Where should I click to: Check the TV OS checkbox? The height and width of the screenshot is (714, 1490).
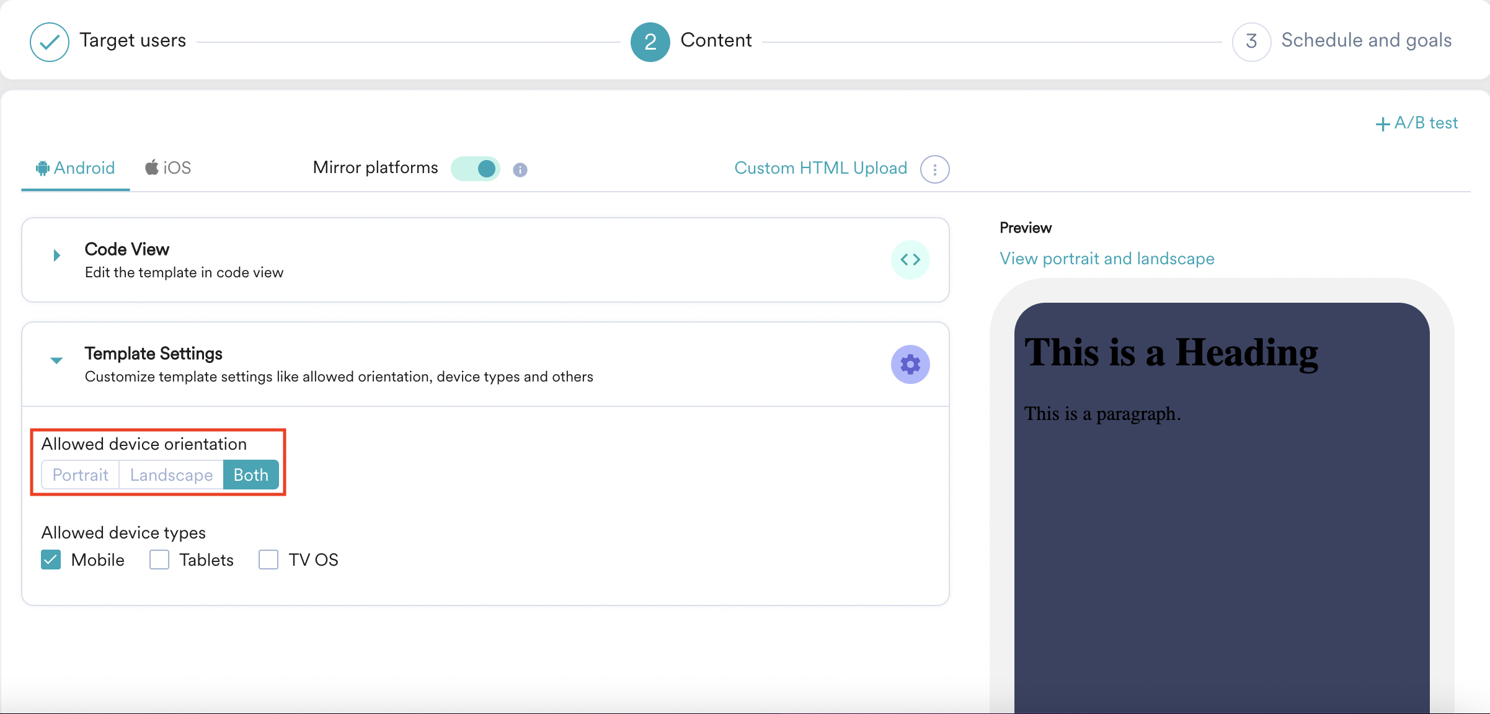tap(268, 560)
